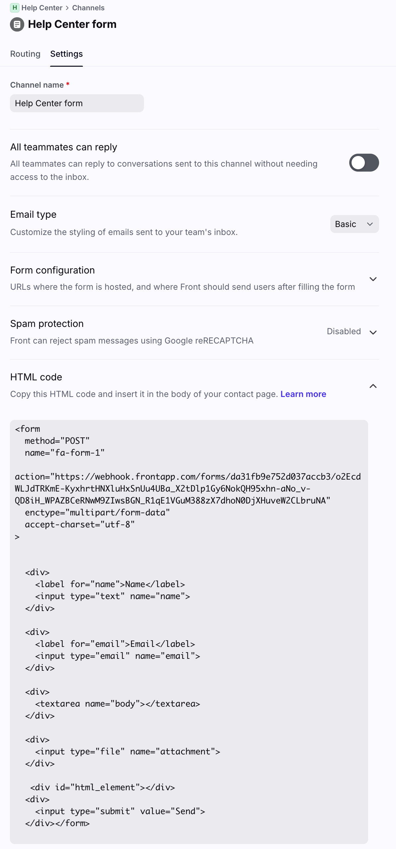The image size is (396, 849).
Task: Click the Form configuration heading
Action: click(52, 270)
